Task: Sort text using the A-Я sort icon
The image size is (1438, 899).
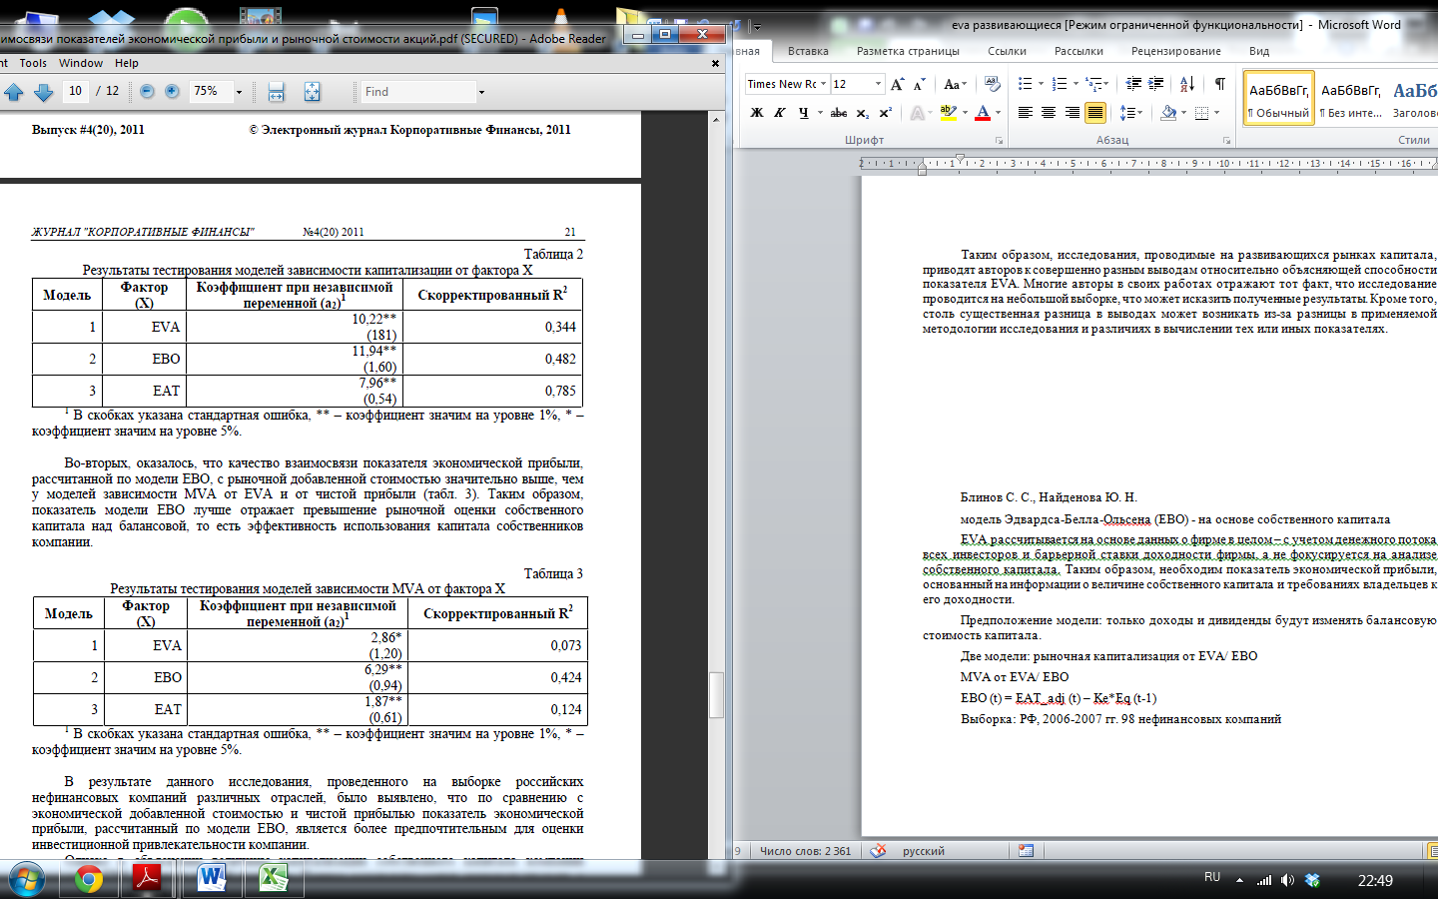Action: coord(1187,84)
